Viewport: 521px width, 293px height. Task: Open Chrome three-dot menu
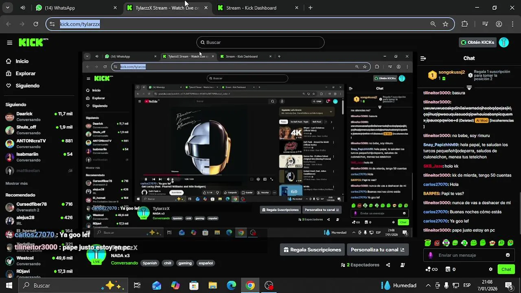click(x=512, y=24)
